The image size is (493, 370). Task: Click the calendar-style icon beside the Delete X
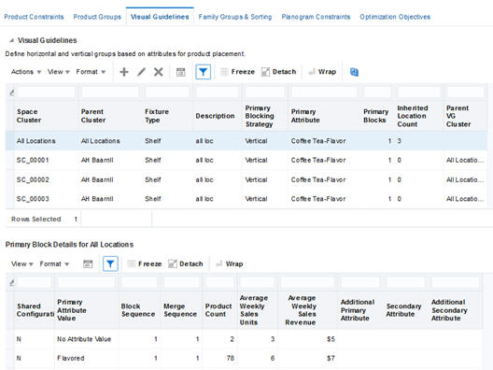click(181, 72)
